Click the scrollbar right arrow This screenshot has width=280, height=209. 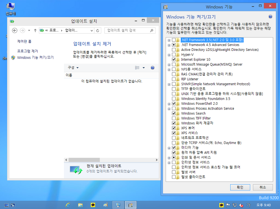pos(156,160)
